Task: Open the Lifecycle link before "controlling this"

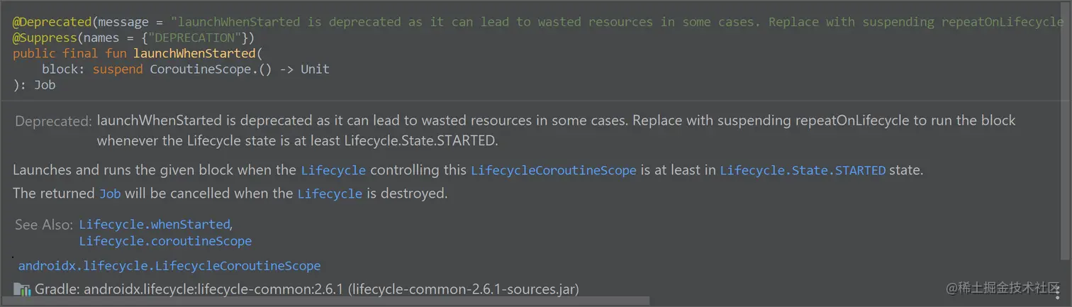Action: 333,170
